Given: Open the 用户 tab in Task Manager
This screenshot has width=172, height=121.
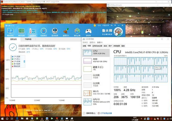Looking at the screenshot, I should pyautogui.click(x=110, y=46).
